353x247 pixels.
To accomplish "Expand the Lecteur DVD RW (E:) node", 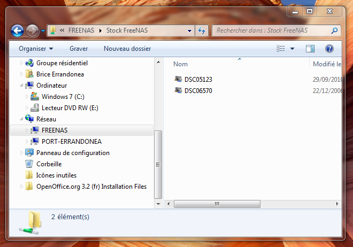I will pyautogui.click(x=27, y=108).
